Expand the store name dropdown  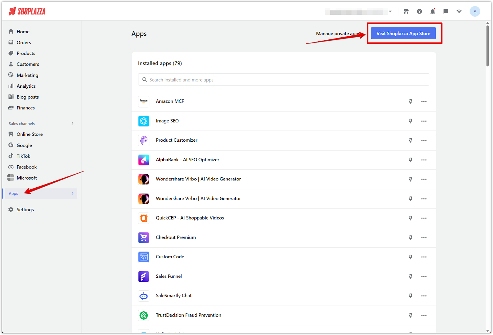(390, 12)
